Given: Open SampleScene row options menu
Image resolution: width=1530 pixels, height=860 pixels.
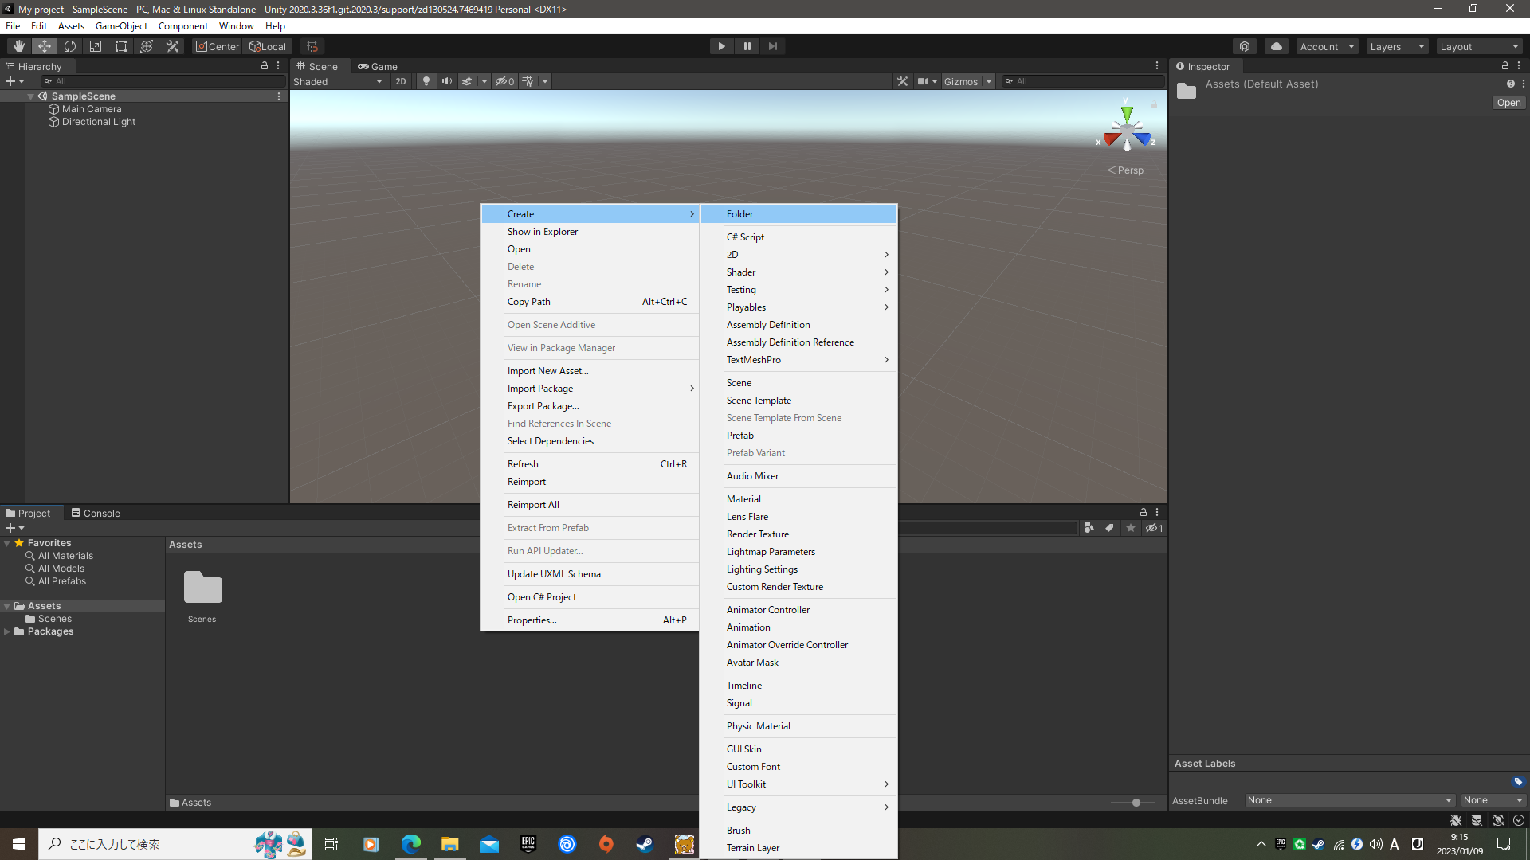Looking at the screenshot, I should point(279,96).
